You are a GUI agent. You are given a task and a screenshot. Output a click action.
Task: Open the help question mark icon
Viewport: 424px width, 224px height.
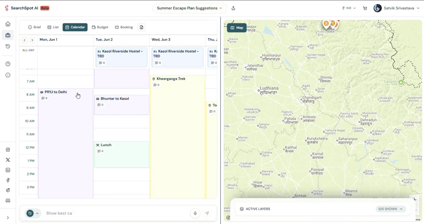(8, 64)
